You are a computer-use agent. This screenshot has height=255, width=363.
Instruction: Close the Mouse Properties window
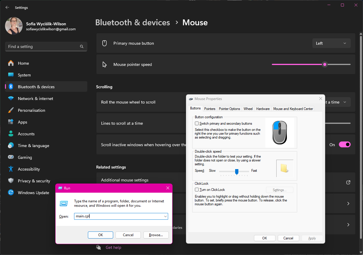[321, 99]
